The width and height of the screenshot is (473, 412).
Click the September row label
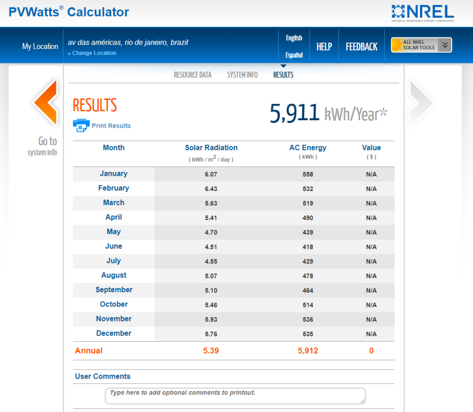(114, 289)
